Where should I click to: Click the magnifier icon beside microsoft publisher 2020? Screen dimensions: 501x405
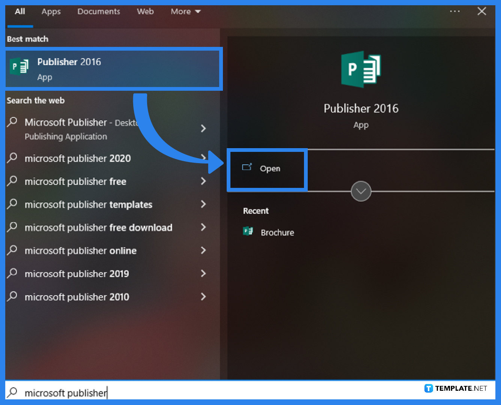click(x=12, y=158)
